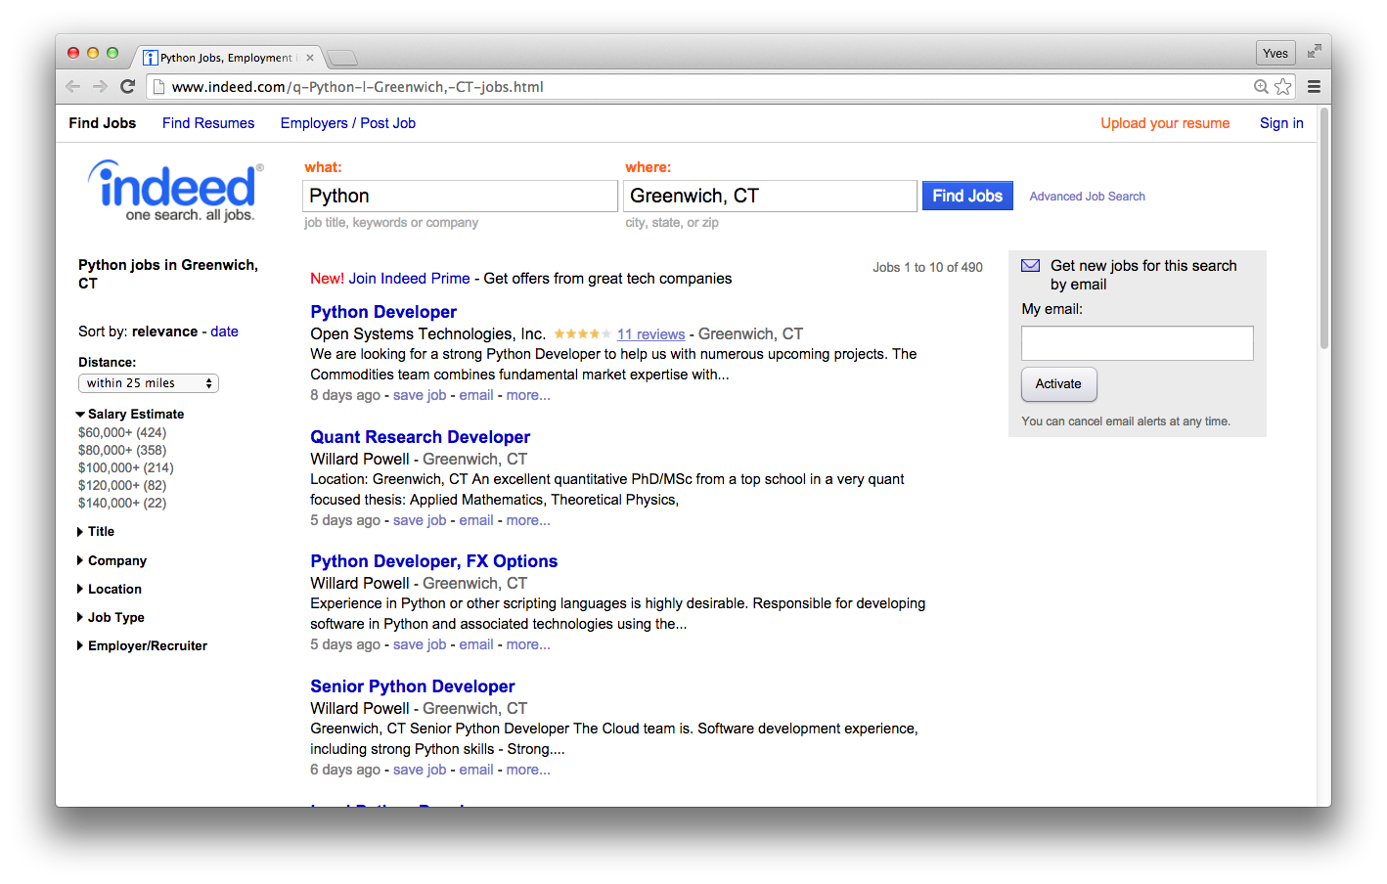1387x884 pixels.
Task: Open the Chrome hamburger menu
Action: pyautogui.click(x=1314, y=87)
